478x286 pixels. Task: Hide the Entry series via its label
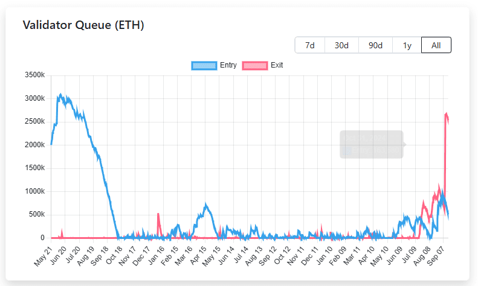tap(228, 65)
